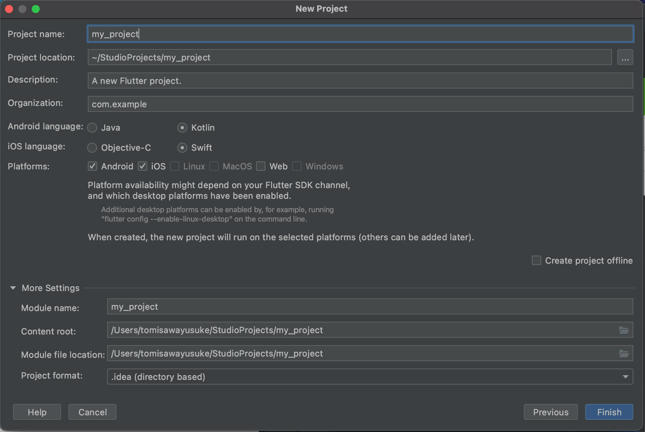Viewport: 645px width, 432px height.
Task: Click the Content root folder browse icon
Action: 624,330
